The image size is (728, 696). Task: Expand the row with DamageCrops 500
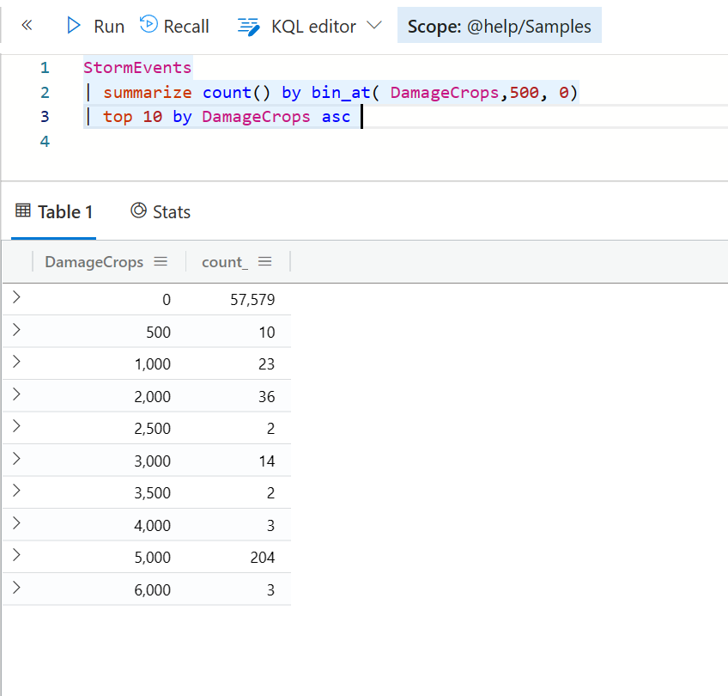pyautogui.click(x=16, y=330)
